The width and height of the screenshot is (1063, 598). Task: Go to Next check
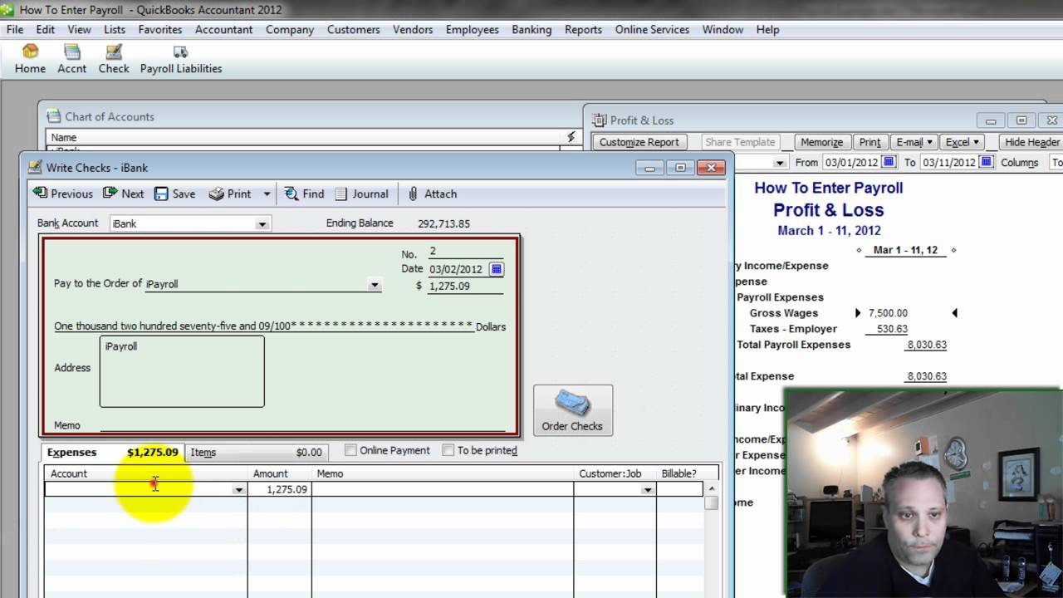click(123, 194)
